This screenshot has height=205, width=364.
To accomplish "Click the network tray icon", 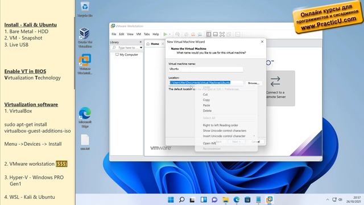I will click(x=334, y=200).
